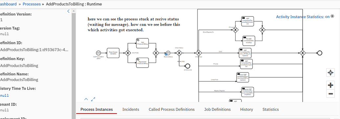
Task: Zoom out the BPMN diagram
Action: point(330,93)
